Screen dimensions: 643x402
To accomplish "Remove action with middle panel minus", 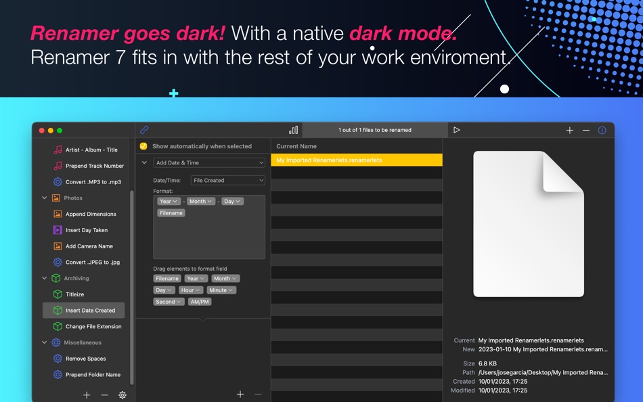I will click(258, 394).
